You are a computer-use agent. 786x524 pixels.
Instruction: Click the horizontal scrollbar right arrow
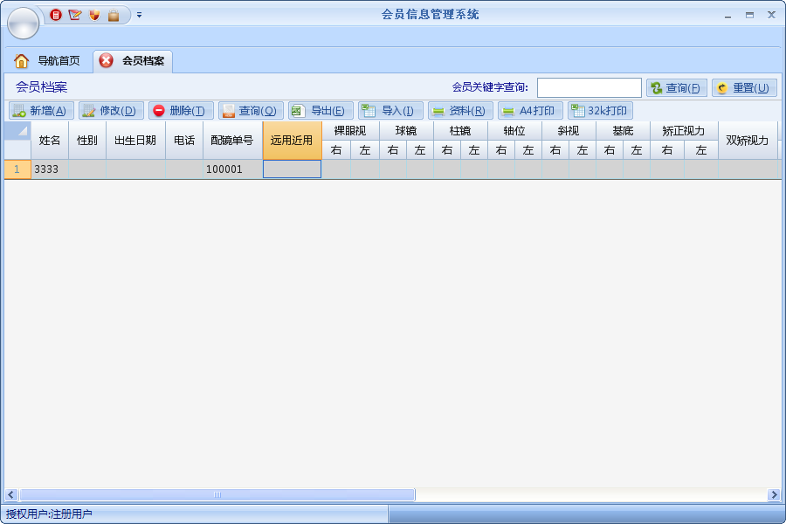[774, 495]
